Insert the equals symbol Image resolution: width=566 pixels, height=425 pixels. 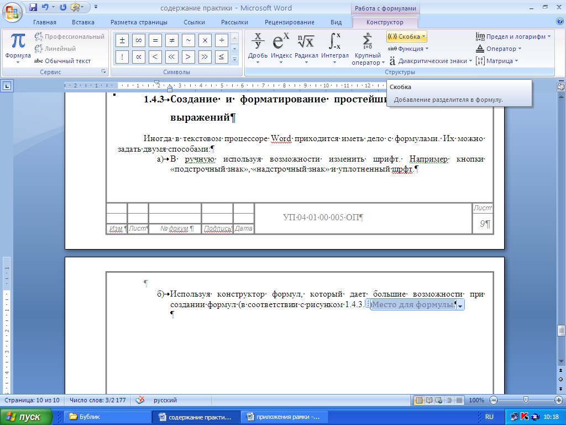(155, 40)
